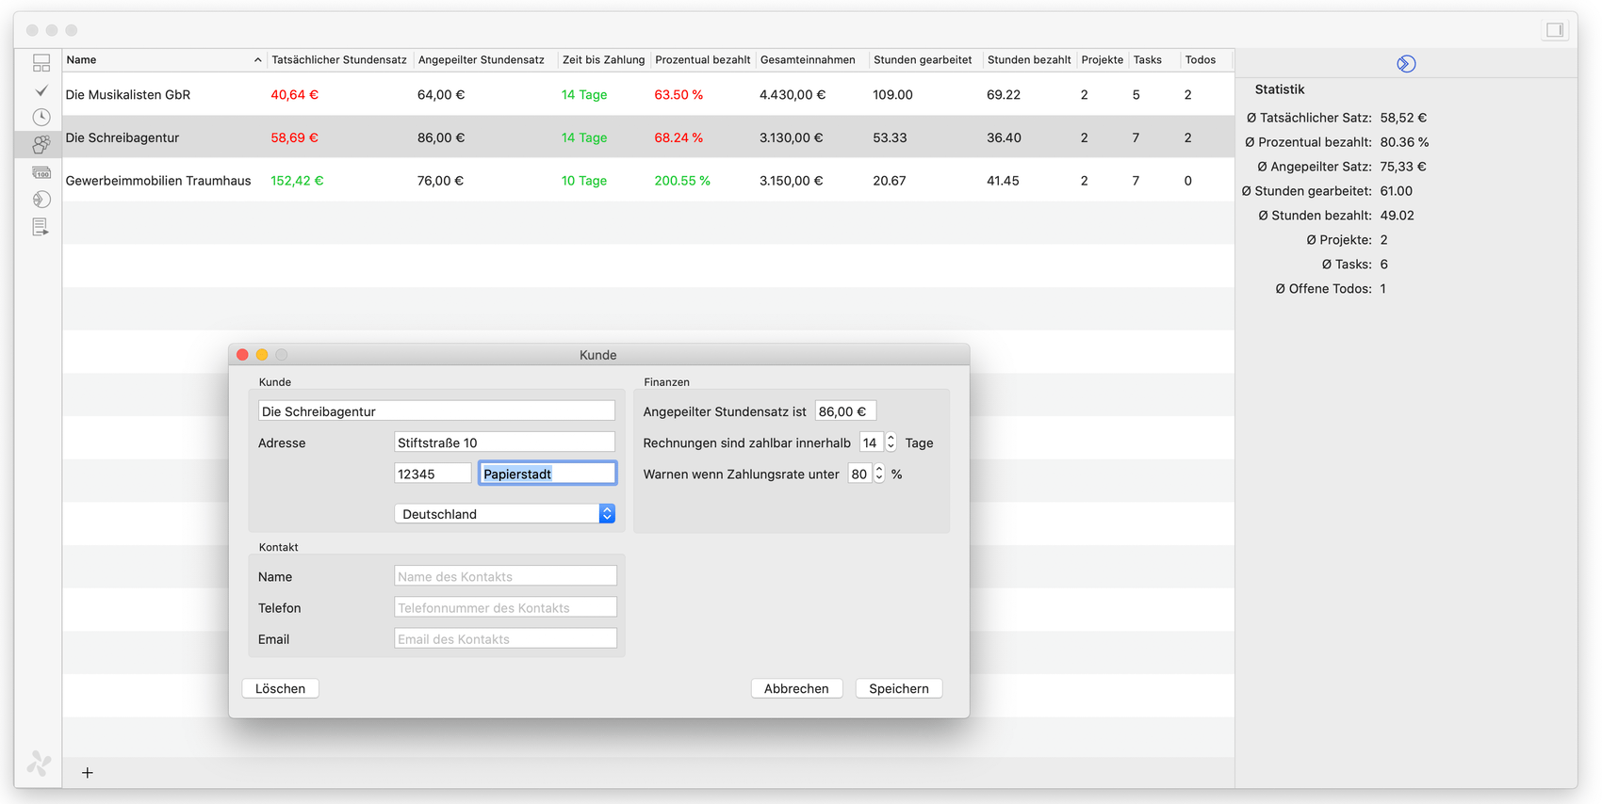This screenshot has height=804, width=1602.
Task: Click the payment rate field showing 80
Action: click(860, 474)
